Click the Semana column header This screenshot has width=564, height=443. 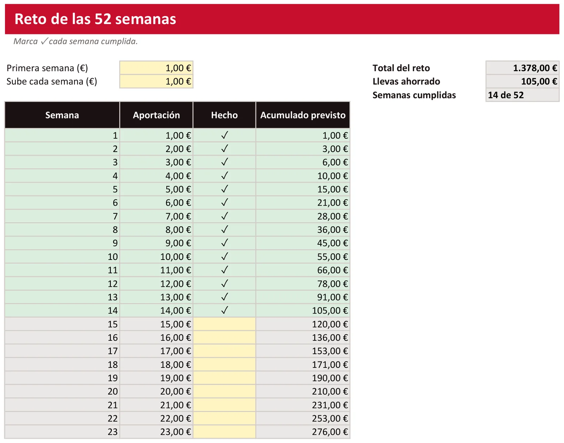62,115
